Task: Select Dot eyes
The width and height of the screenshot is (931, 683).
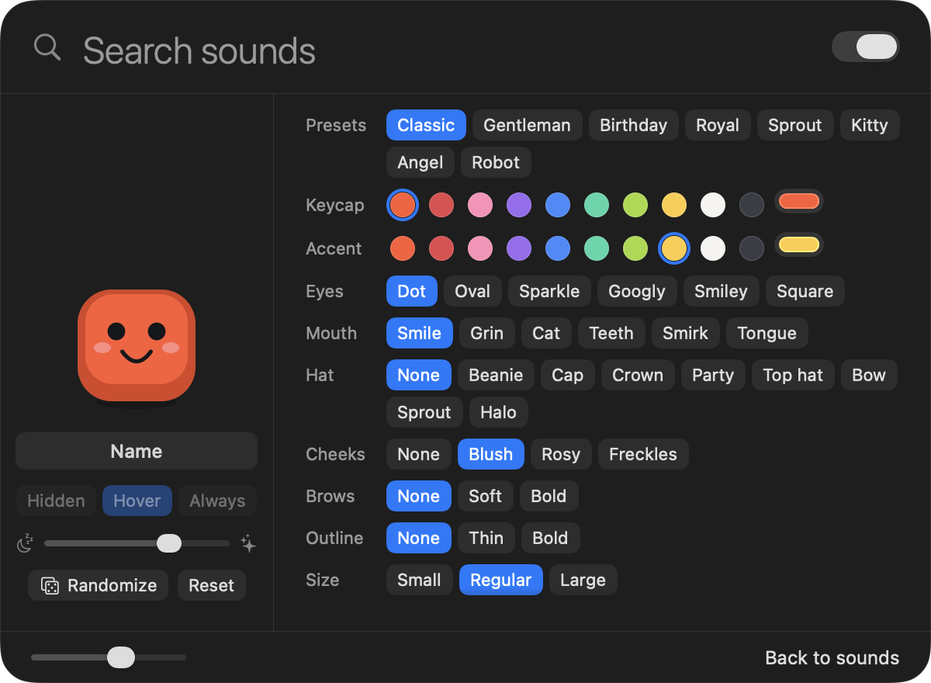Action: coord(412,291)
